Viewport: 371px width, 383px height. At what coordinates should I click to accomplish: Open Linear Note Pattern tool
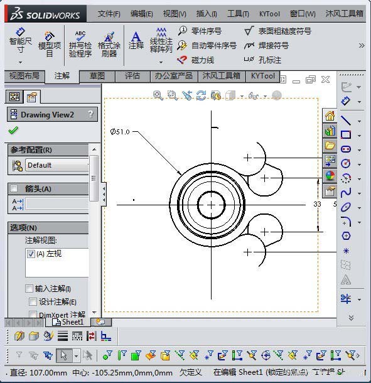click(x=161, y=40)
